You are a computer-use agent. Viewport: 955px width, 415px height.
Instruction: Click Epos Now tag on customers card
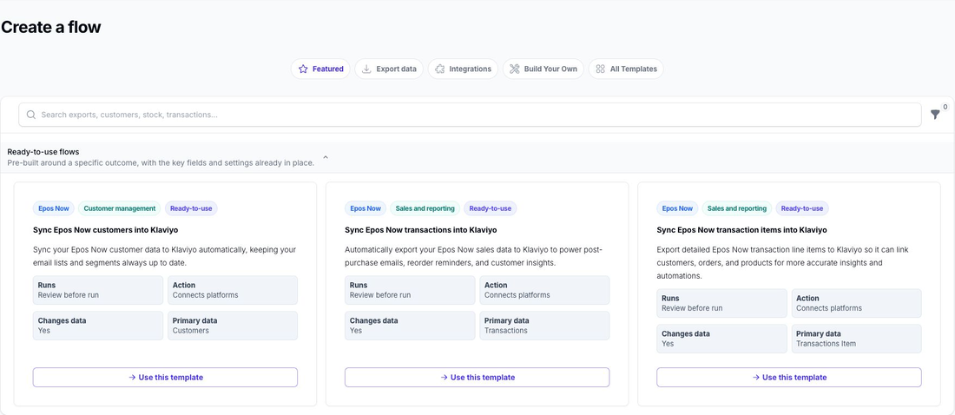point(54,208)
